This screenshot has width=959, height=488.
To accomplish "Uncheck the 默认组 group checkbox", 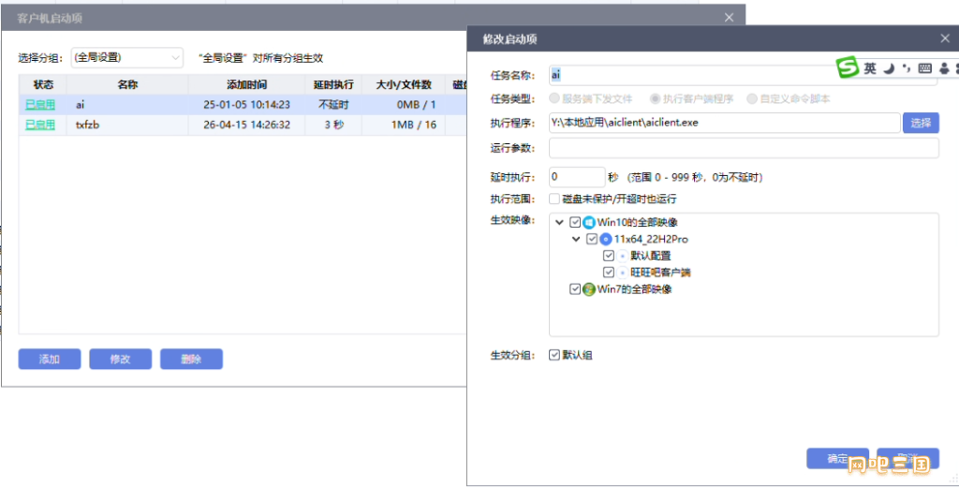I will (554, 355).
